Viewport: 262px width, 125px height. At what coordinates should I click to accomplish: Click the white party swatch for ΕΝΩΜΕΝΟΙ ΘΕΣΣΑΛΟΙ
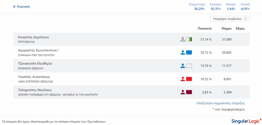point(189,66)
